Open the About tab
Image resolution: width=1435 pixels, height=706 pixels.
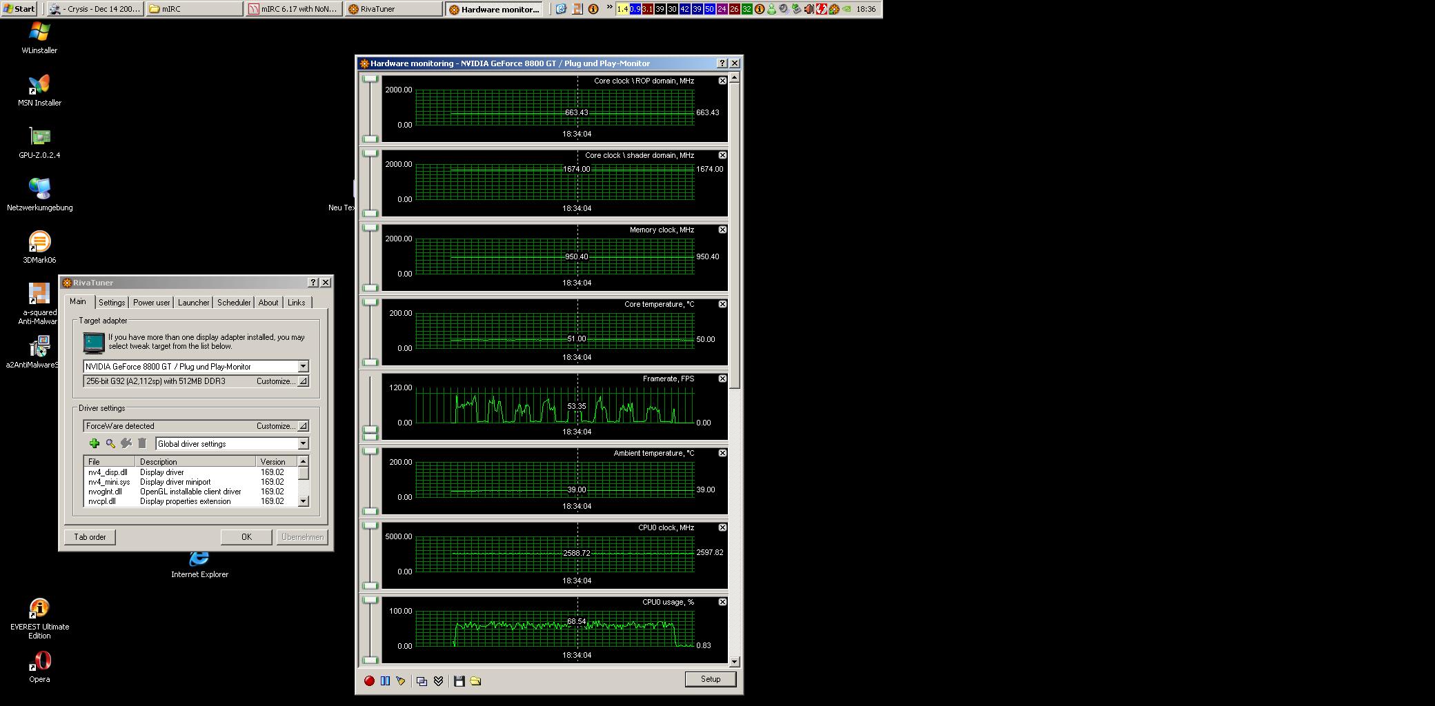[x=268, y=303]
